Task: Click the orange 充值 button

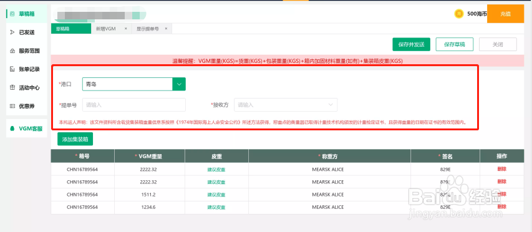Action: [505, 14]
